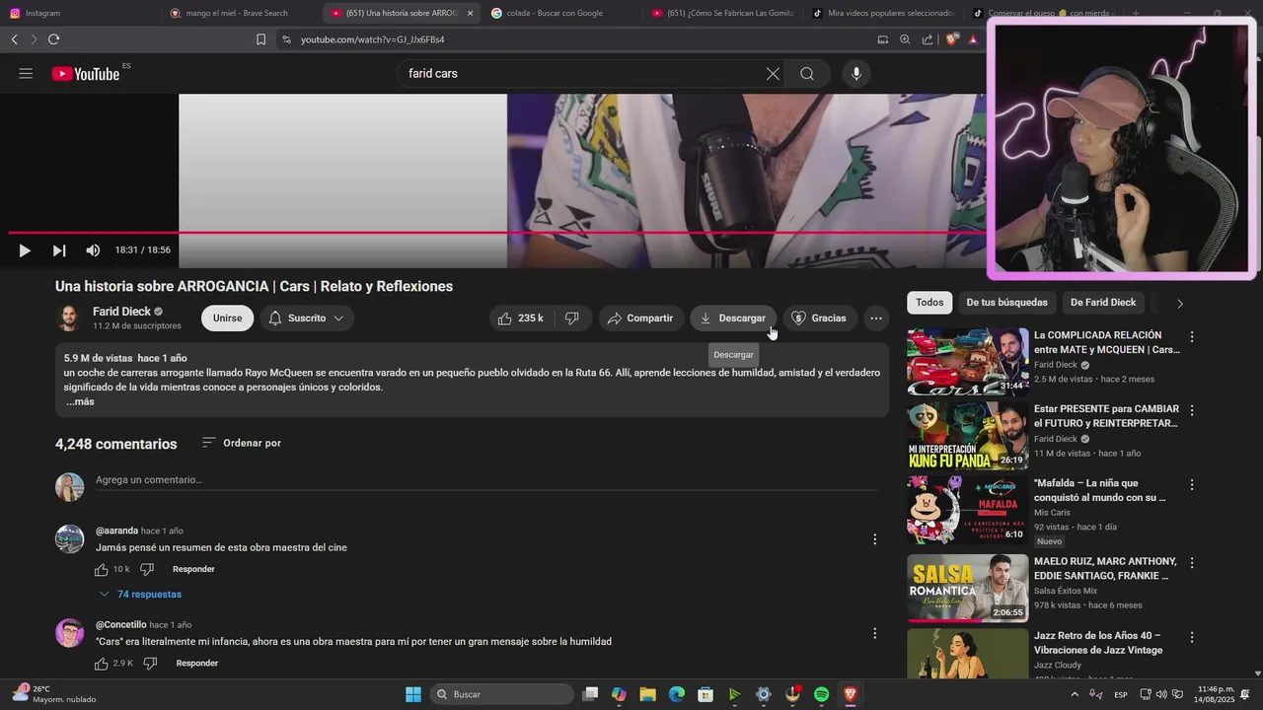Screen dimensions: 1263x710
Task: Open the Windows Start menu
Action: 413,694
